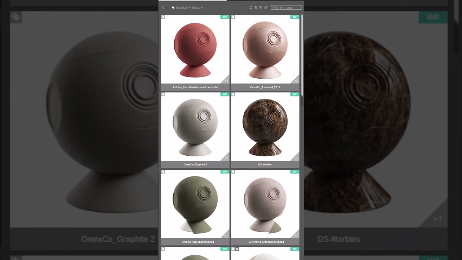
Task: Click the label 'OmexCo_Avenue 4_2019'
Action: click(265, 87)
